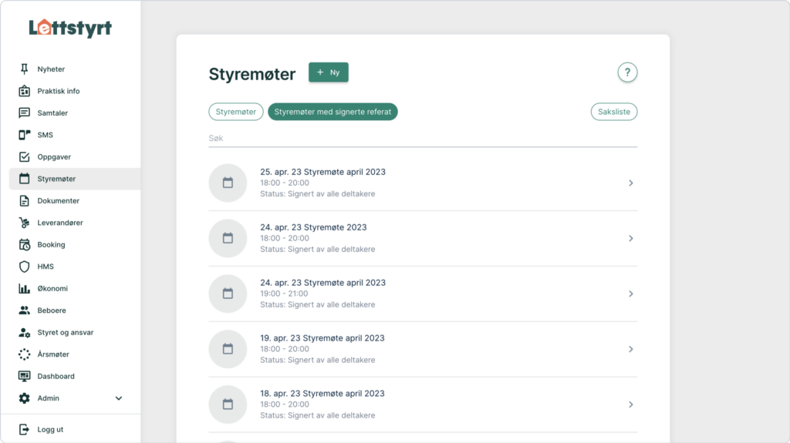Click the HMS shield icon
Screen dimensions: 790x443
click(x=24, y=267)
